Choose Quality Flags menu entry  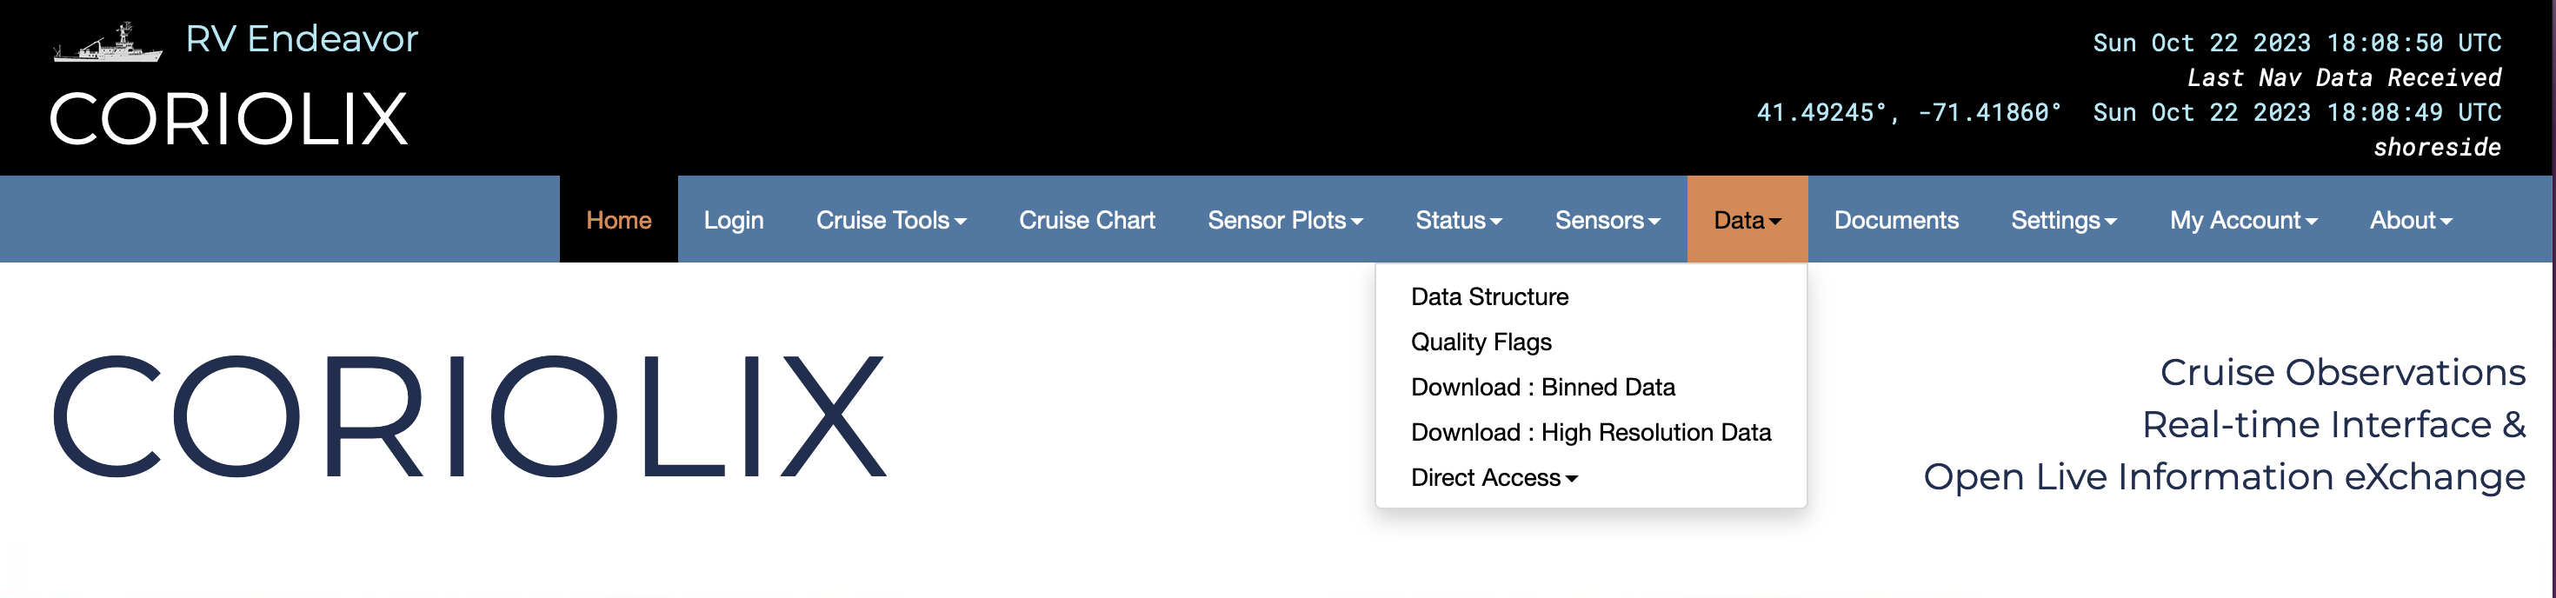pos(1481,342)
